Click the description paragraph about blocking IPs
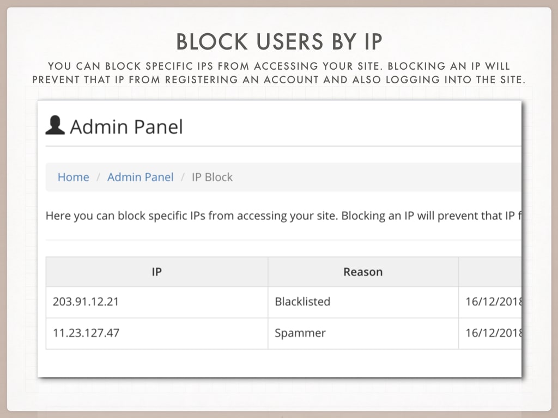558x418 pixels. click(283, 216)
